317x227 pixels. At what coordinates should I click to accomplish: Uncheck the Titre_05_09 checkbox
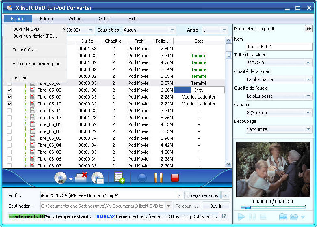[9, 97]
